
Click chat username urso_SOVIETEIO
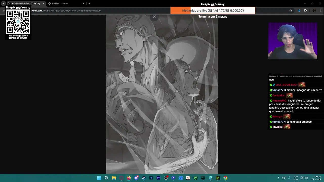click(x=287, y=85)
